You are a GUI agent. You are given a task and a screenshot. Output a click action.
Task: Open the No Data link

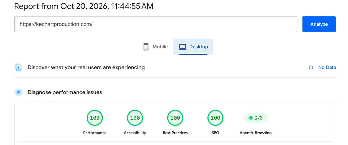click(x=327, y=67)
